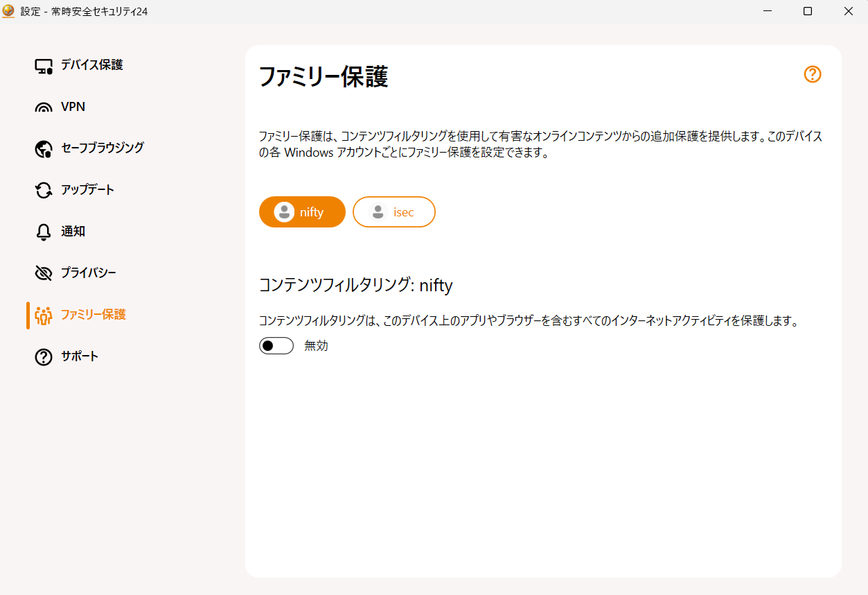
Task: Open help via the orange ? icon
Action: click(812, 74)
